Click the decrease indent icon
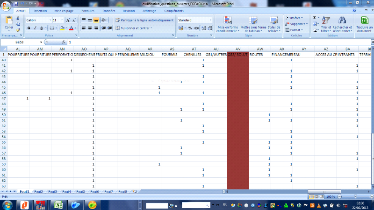374x210 pixels. point(103,28)
